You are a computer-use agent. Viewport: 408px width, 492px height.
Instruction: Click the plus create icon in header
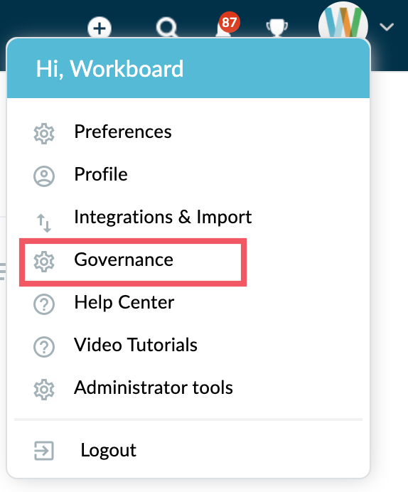pyautogui.click(x=100, y=28)
